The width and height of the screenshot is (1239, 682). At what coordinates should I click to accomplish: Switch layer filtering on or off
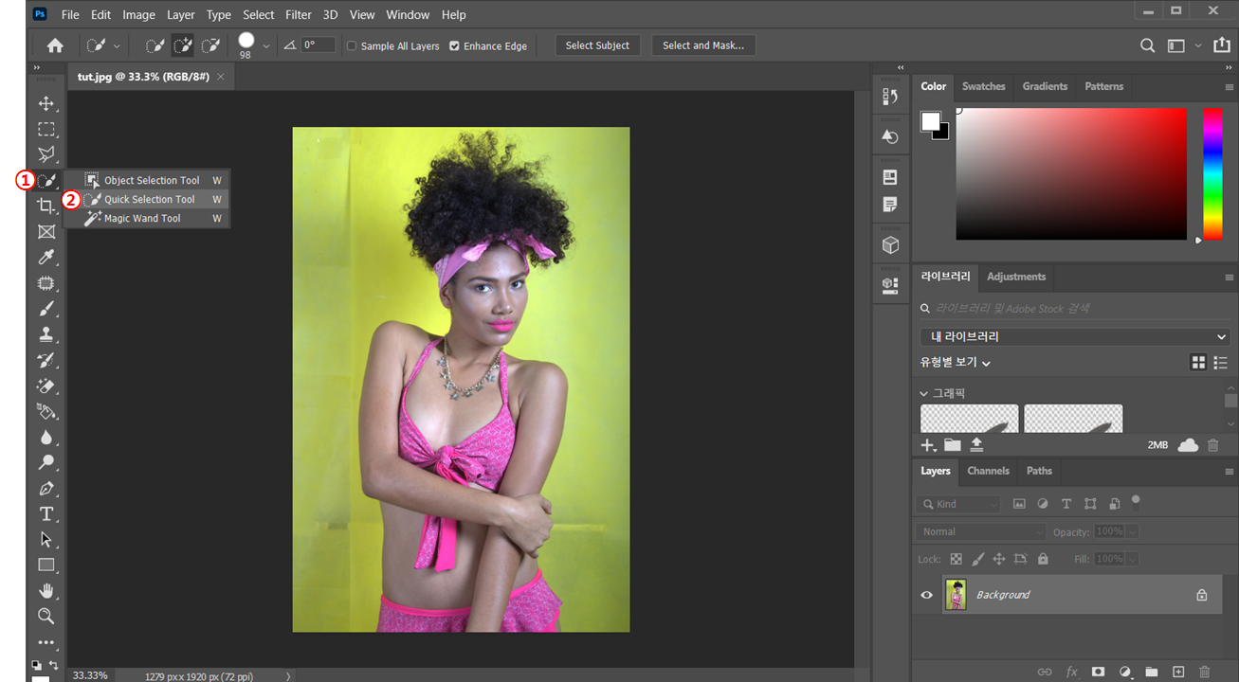click(1136, 502)
